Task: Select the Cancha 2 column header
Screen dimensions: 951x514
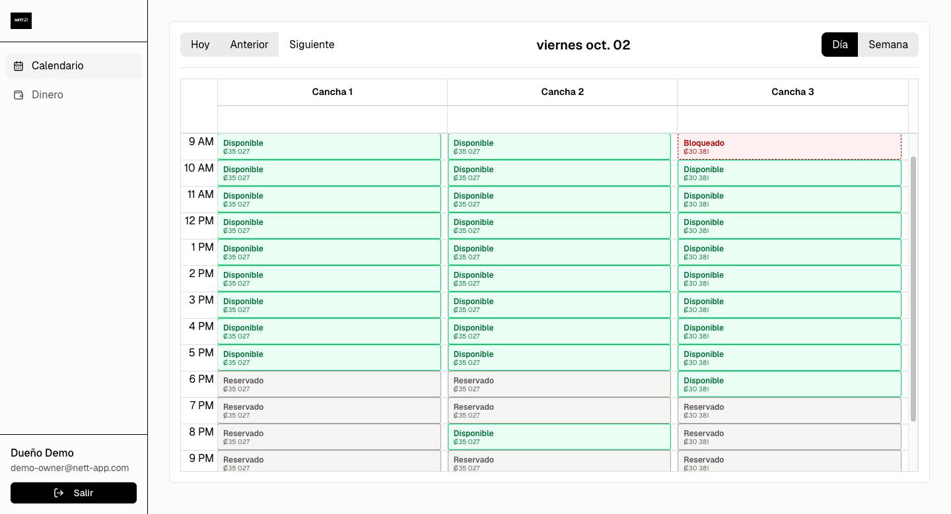Action: (562, 92)
